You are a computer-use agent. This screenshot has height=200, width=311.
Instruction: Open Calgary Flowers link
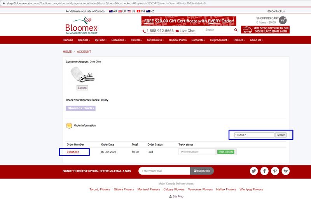174,190
